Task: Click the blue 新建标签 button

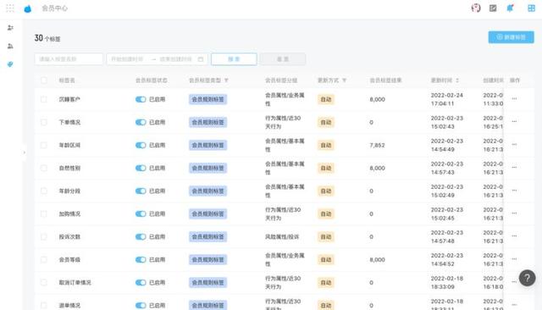Action: 511,37
